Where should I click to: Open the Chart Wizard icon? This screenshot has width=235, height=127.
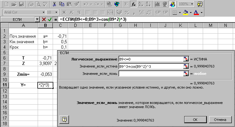coord(157,4)
